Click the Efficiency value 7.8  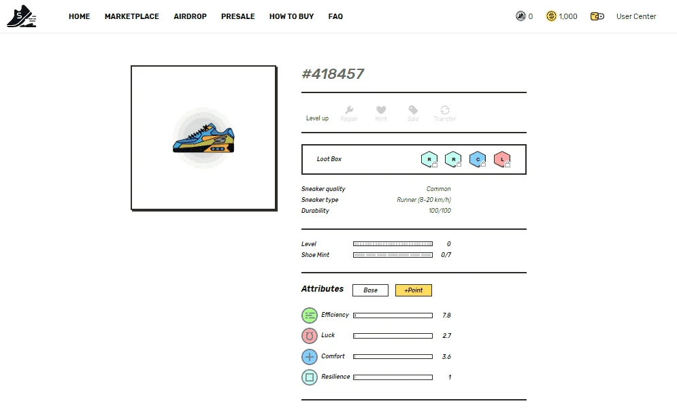pos(446,315)
